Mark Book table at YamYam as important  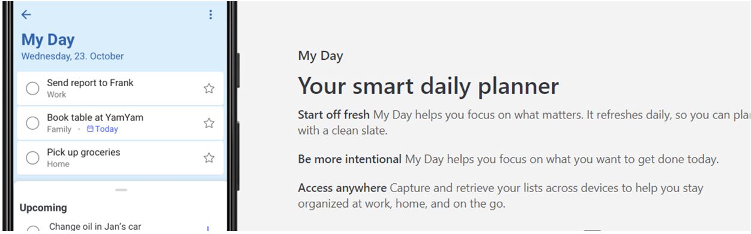(209, 123)
